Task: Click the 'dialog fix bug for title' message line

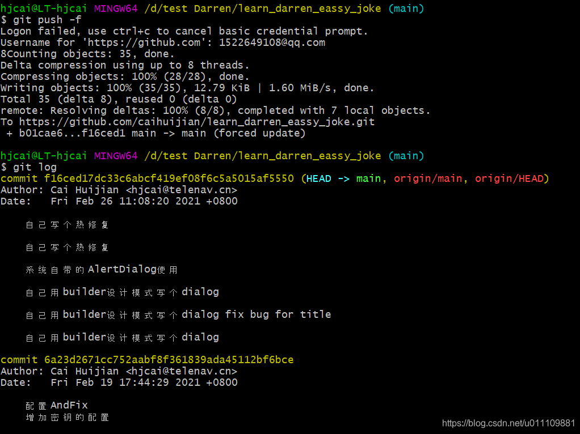Action: point(178,314)
